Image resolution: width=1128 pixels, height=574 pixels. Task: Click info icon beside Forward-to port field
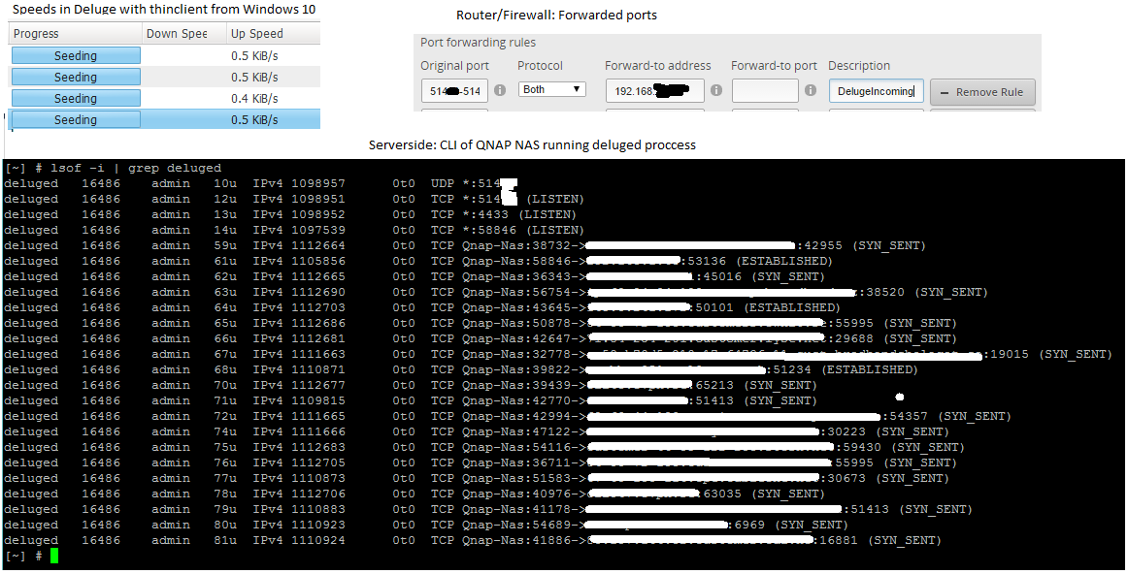pyautogui.click(x=810, y=90)
